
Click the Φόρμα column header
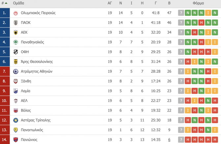[198, 3]
